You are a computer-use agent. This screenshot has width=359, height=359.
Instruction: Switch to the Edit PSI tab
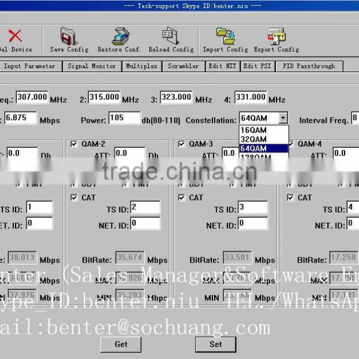[x=257, y=66]
